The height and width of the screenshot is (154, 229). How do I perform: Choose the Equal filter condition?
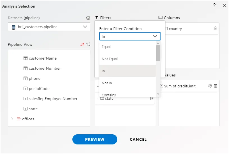106,47
